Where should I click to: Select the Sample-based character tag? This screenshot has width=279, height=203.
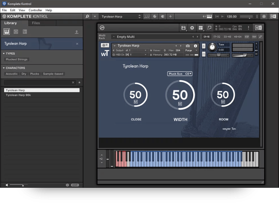(x=53, y=74)
